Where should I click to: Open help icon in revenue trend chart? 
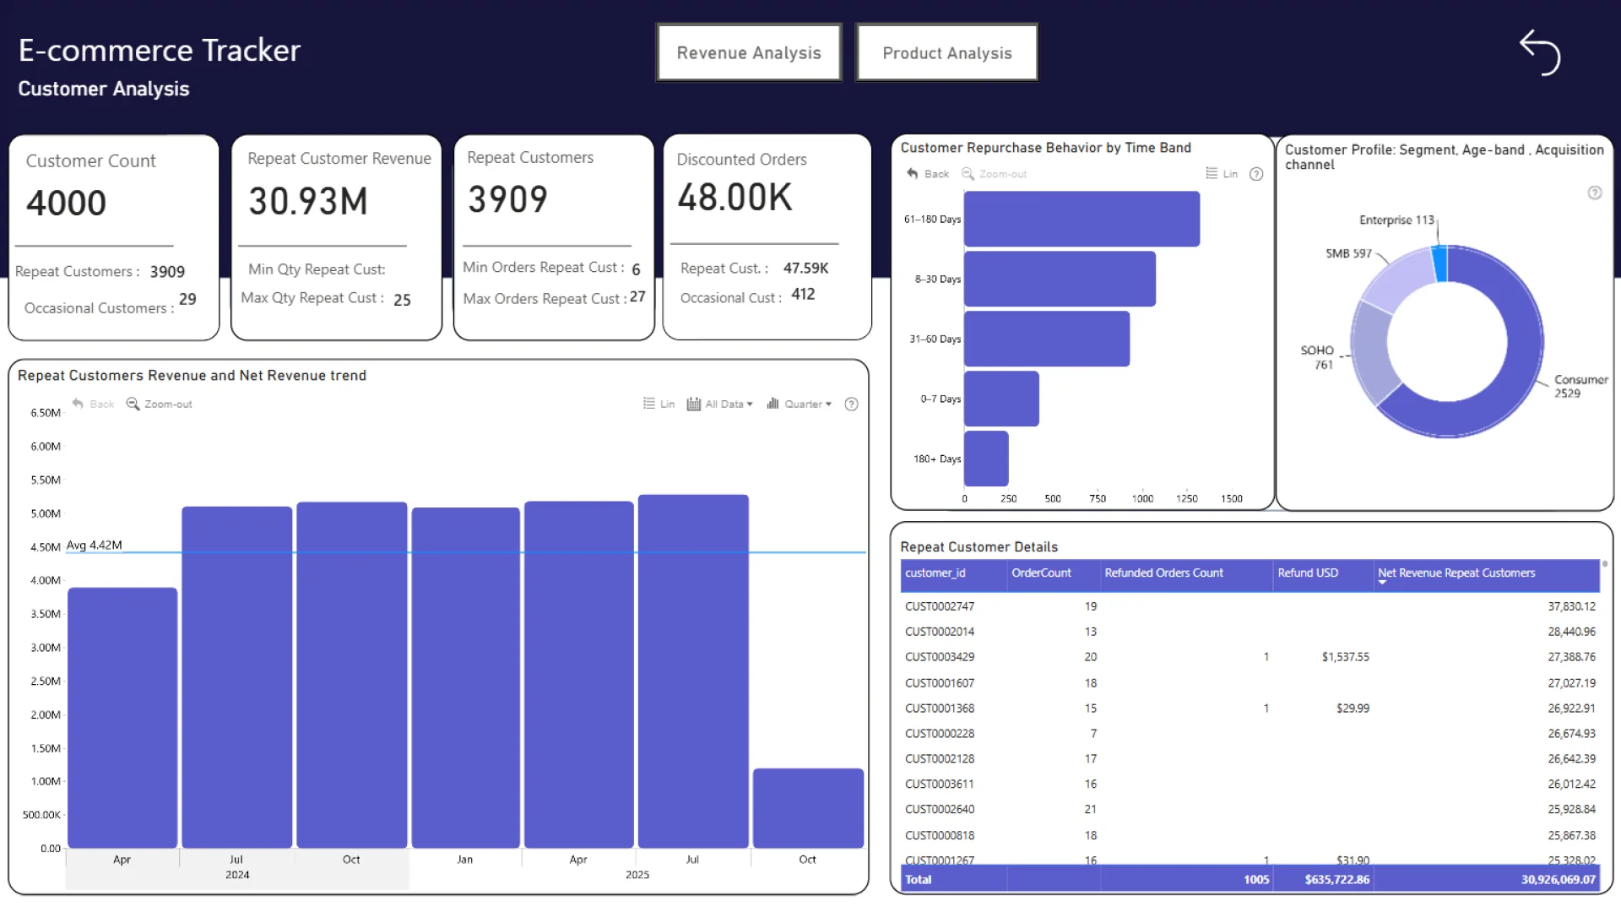point(851,404)
